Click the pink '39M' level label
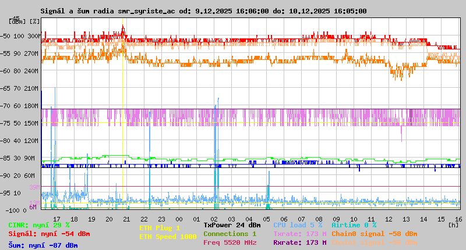466x250 pixels. tap(34, 187)
